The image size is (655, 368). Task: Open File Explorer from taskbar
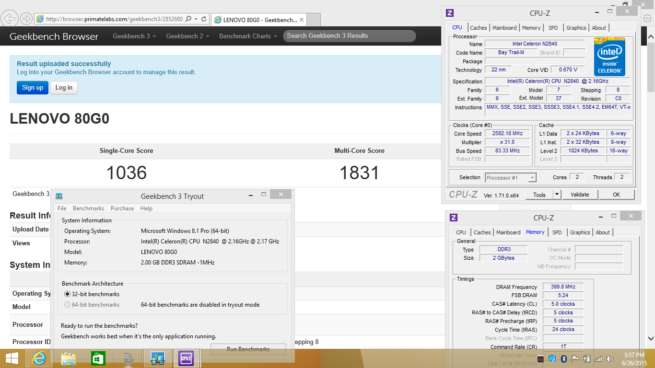tap(69, 358)
